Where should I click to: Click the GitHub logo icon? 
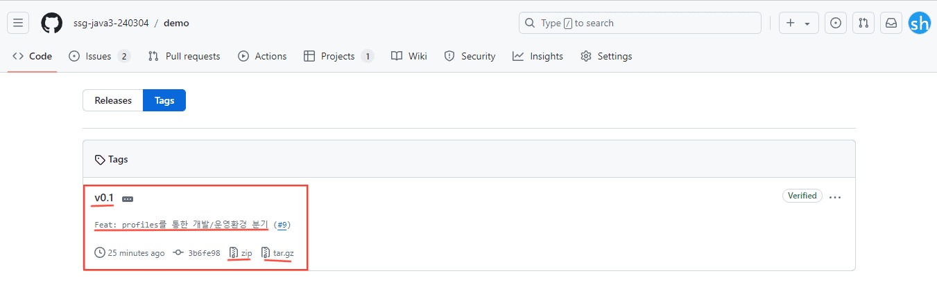coord(52,23)
